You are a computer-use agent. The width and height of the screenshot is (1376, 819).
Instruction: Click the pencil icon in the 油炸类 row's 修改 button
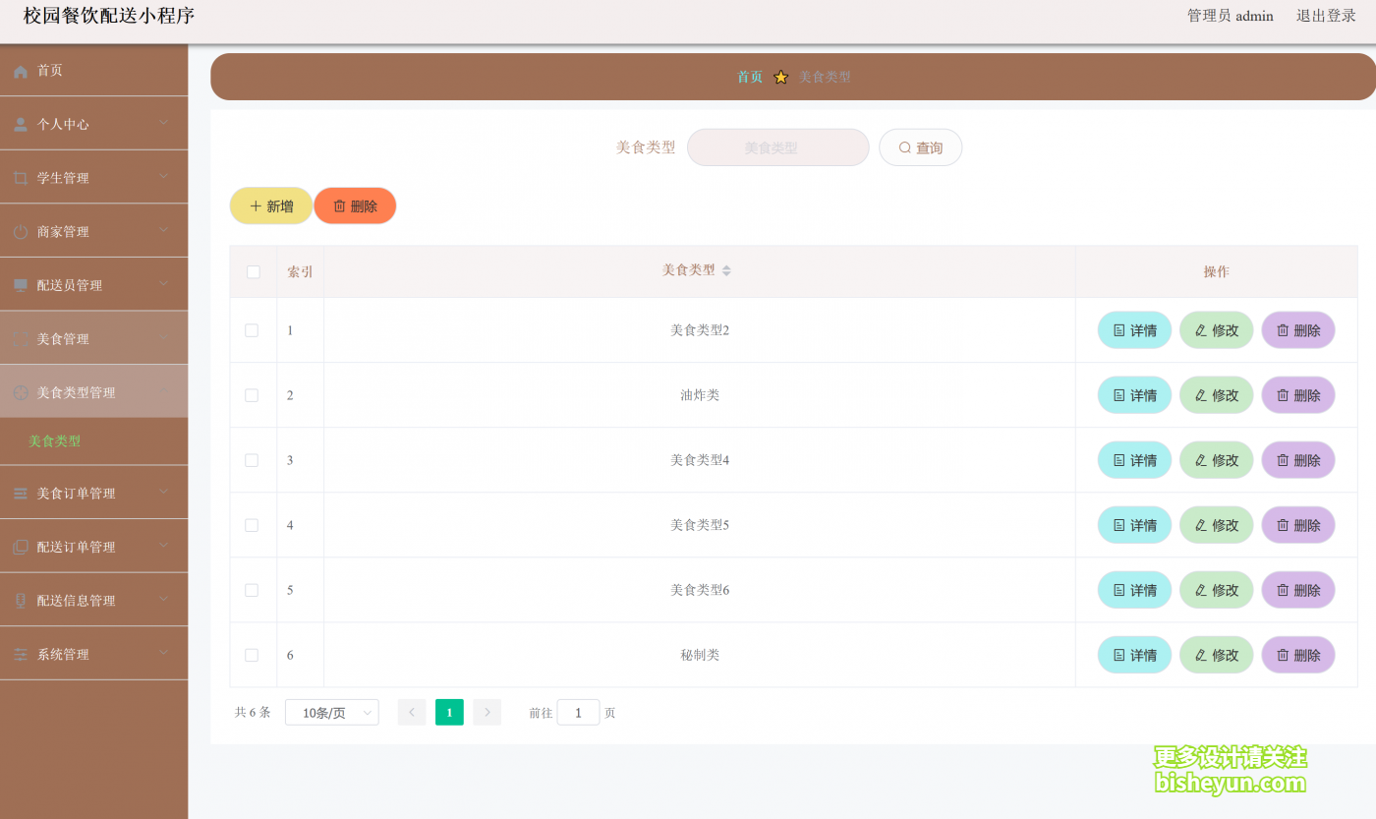[1200, 395]
